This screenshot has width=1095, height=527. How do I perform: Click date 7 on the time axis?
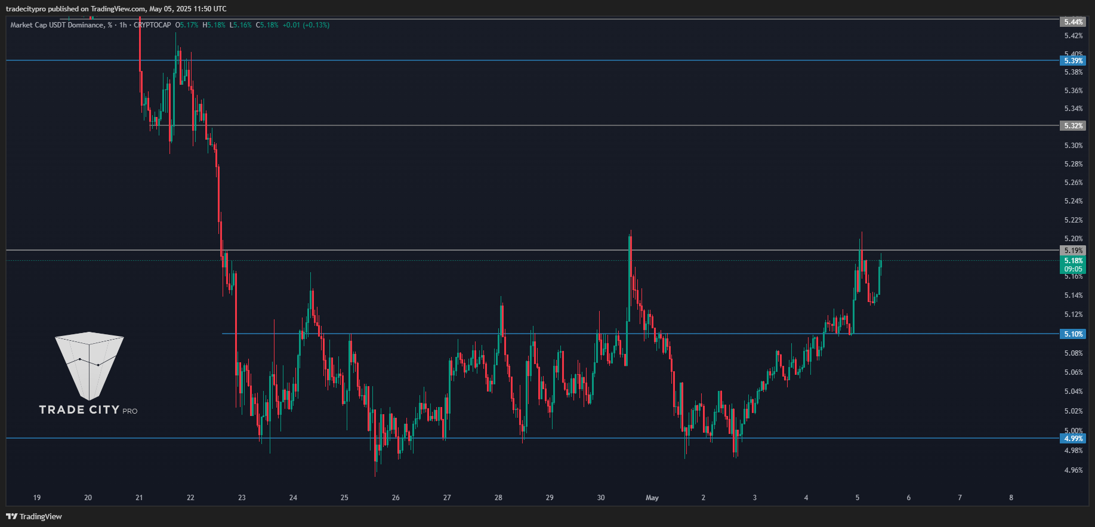click(960, 498)
